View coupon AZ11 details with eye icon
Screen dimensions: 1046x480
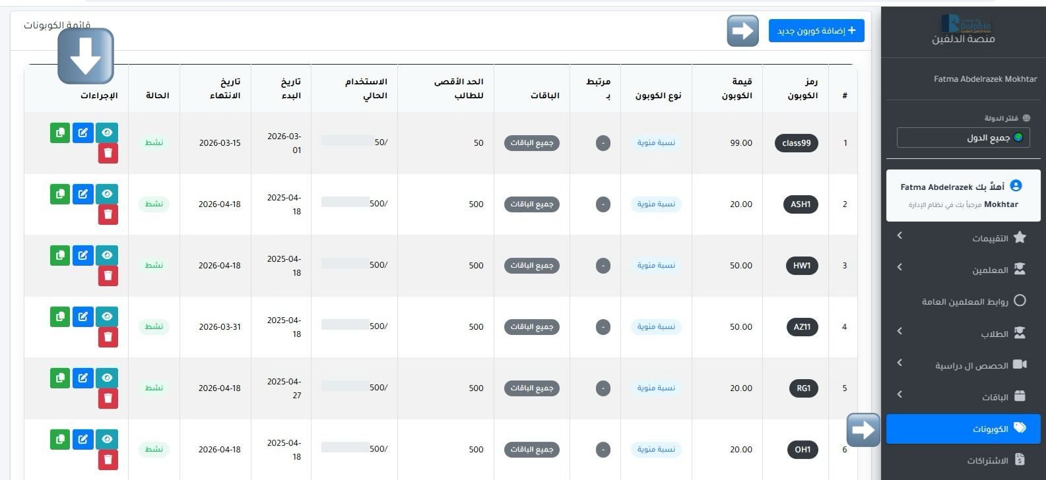(107, 316)
